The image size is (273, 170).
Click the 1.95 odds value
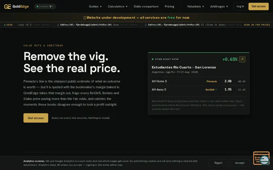[x=228, y=89]
